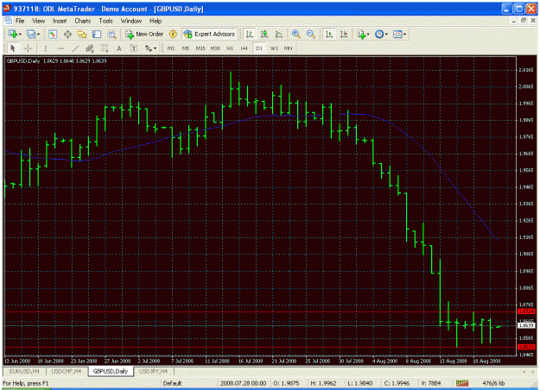The width and height of the screenshot is (540, 390).
Task: Select the Crosshair tool
Action: coord(28,48)
